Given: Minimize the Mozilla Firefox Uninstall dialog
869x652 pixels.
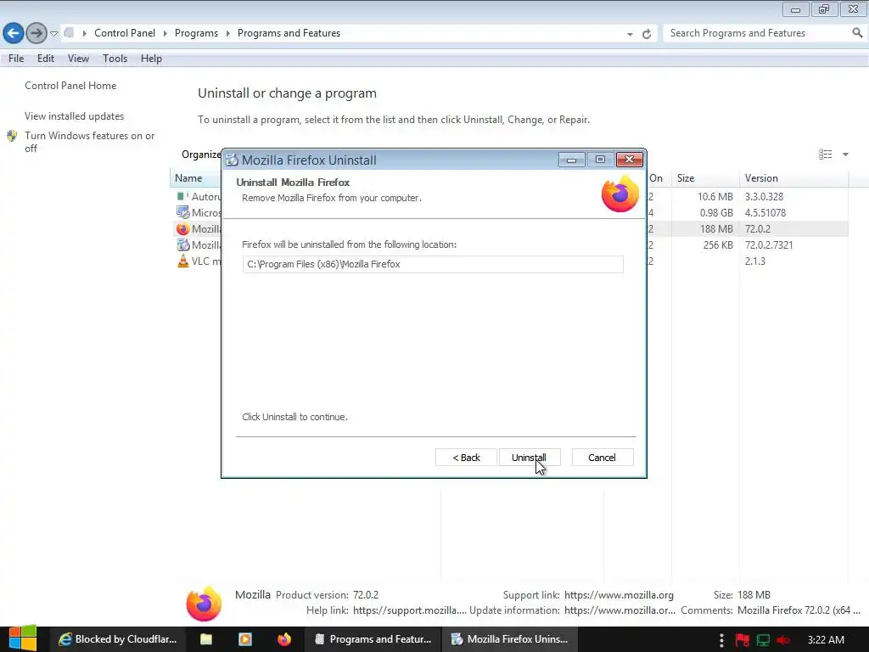Looking at the screenshot, I should click(x=571, y=160).
